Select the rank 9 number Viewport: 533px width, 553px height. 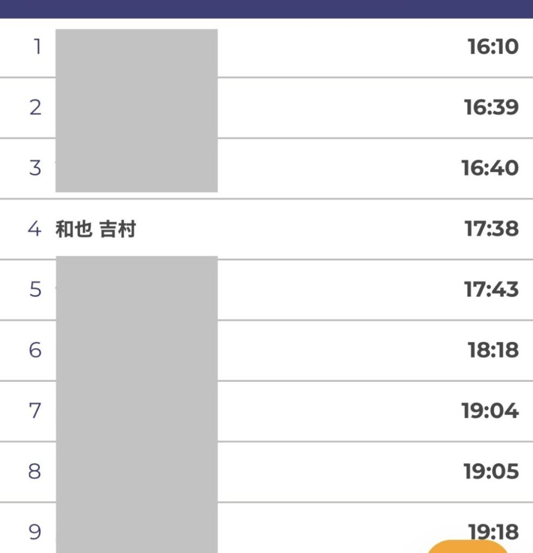coord(35,532)
